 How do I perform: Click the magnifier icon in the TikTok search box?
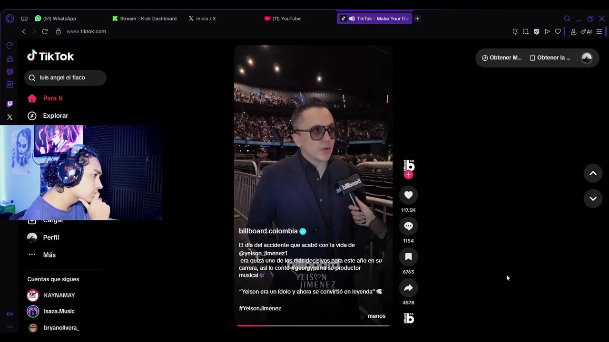click(x=32, y=78)
